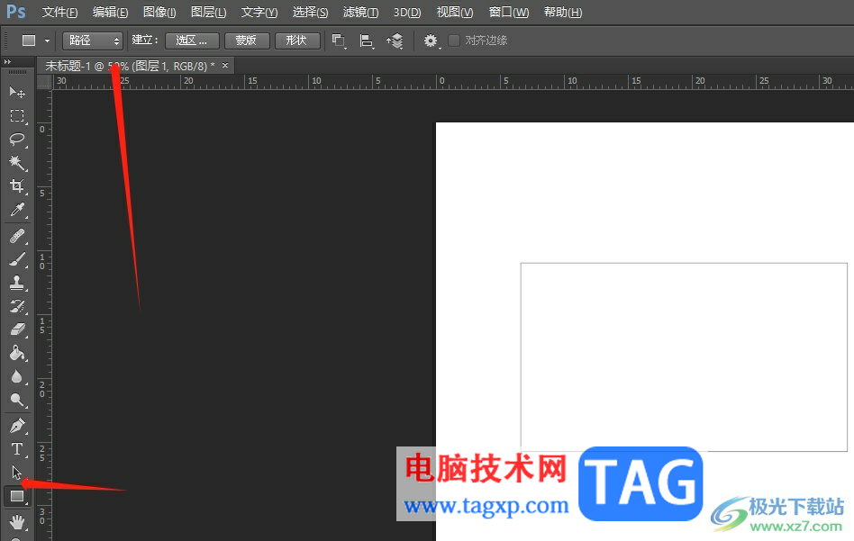Open path arrangement options

click(395, 41)
